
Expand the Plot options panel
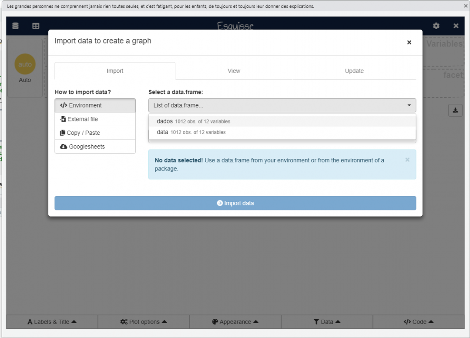pos(144,322)
